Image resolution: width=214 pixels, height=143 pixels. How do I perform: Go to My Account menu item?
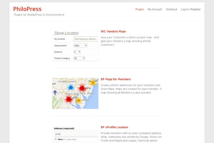[155, 9]
